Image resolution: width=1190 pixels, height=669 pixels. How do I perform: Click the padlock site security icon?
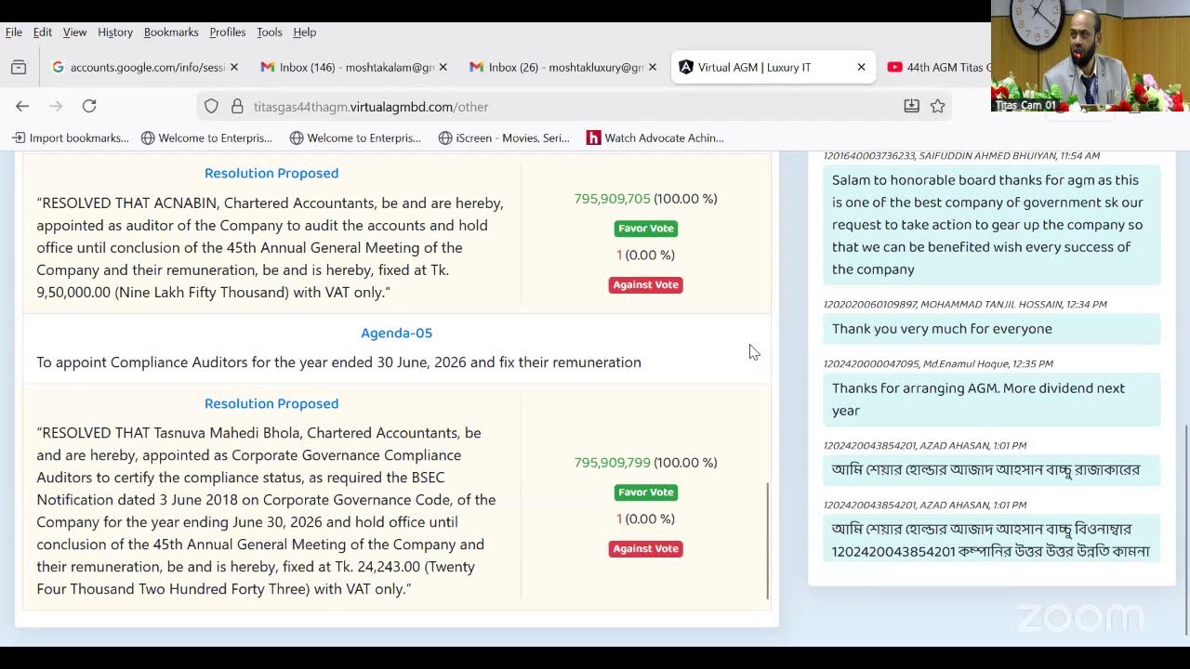[x=237, y=107]
